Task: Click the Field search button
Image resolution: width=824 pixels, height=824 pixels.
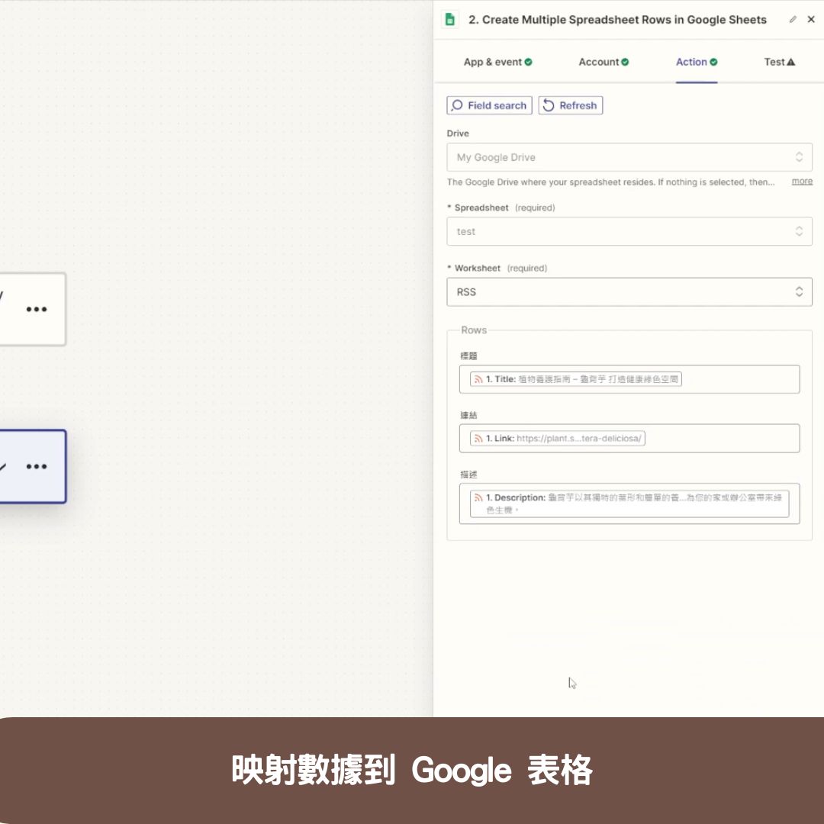Action: tap(489, 105)
